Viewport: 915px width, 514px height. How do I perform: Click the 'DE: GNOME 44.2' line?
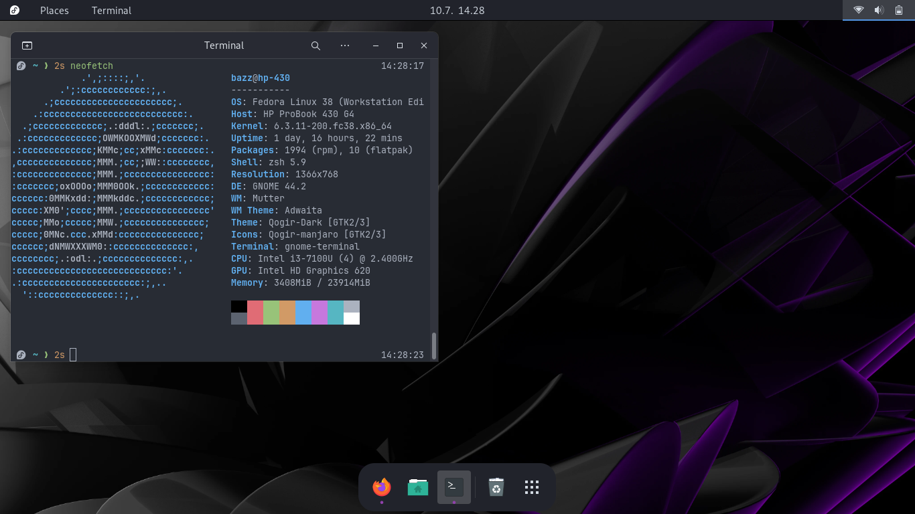pyautogui.click(x=269, y=187)
